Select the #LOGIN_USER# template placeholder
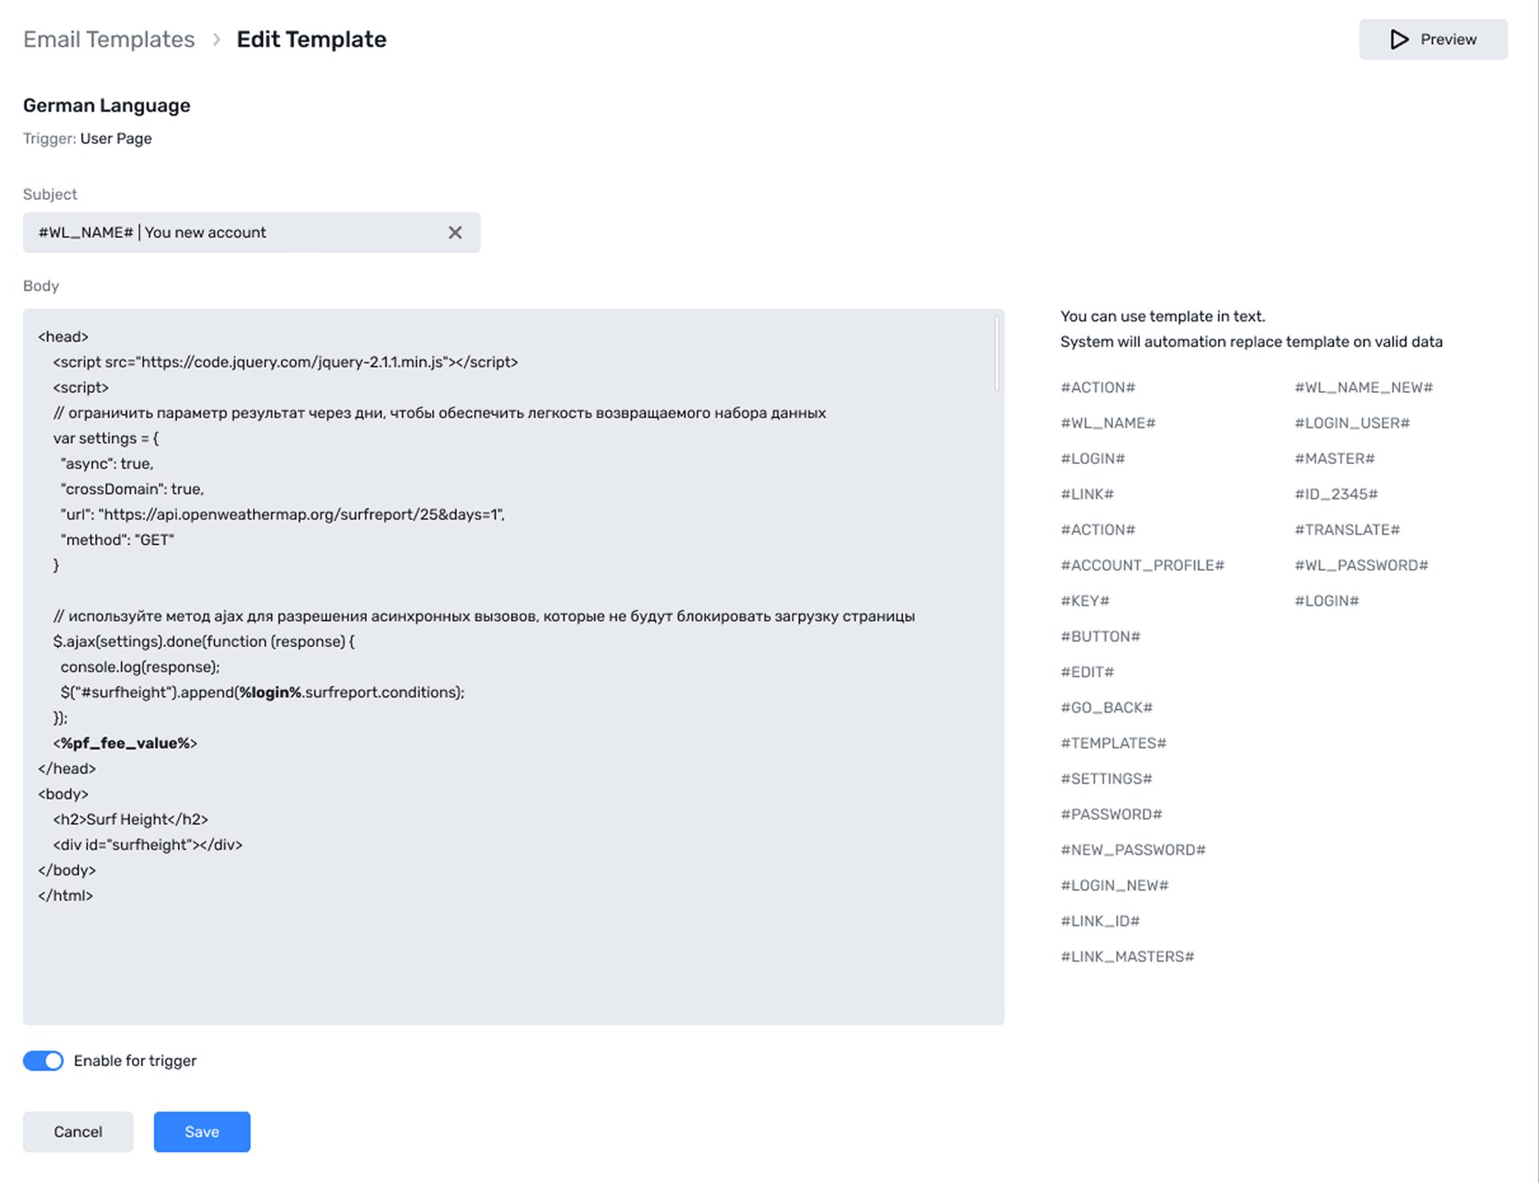Screen dimensions: 1539x1183 click(1351, 422)
